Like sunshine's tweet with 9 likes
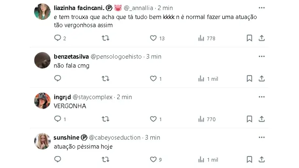This screenshot has height=168, width=299. tap(153, 160)
